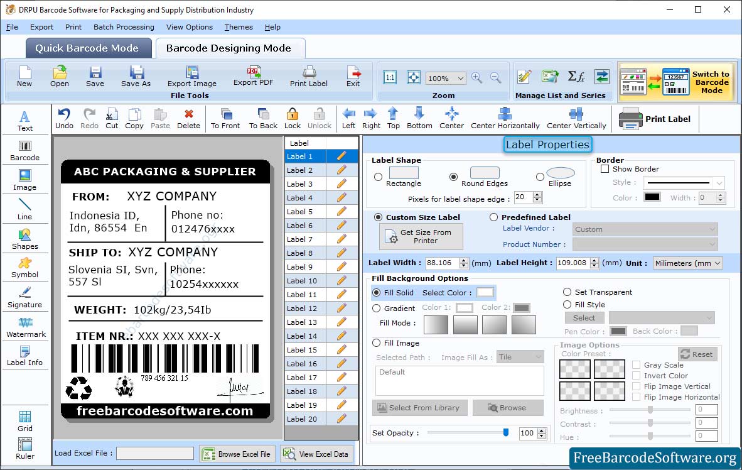Open the View Options menu
Viewport: 742px width, 470px height.
point(190,27)
